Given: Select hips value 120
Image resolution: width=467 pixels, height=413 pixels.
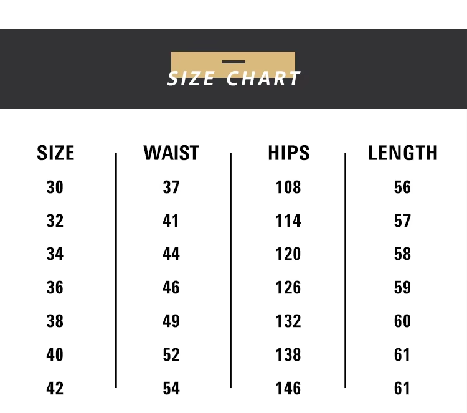Looking at the screenshot, I should pyautogui.click(x=288, y=254).
